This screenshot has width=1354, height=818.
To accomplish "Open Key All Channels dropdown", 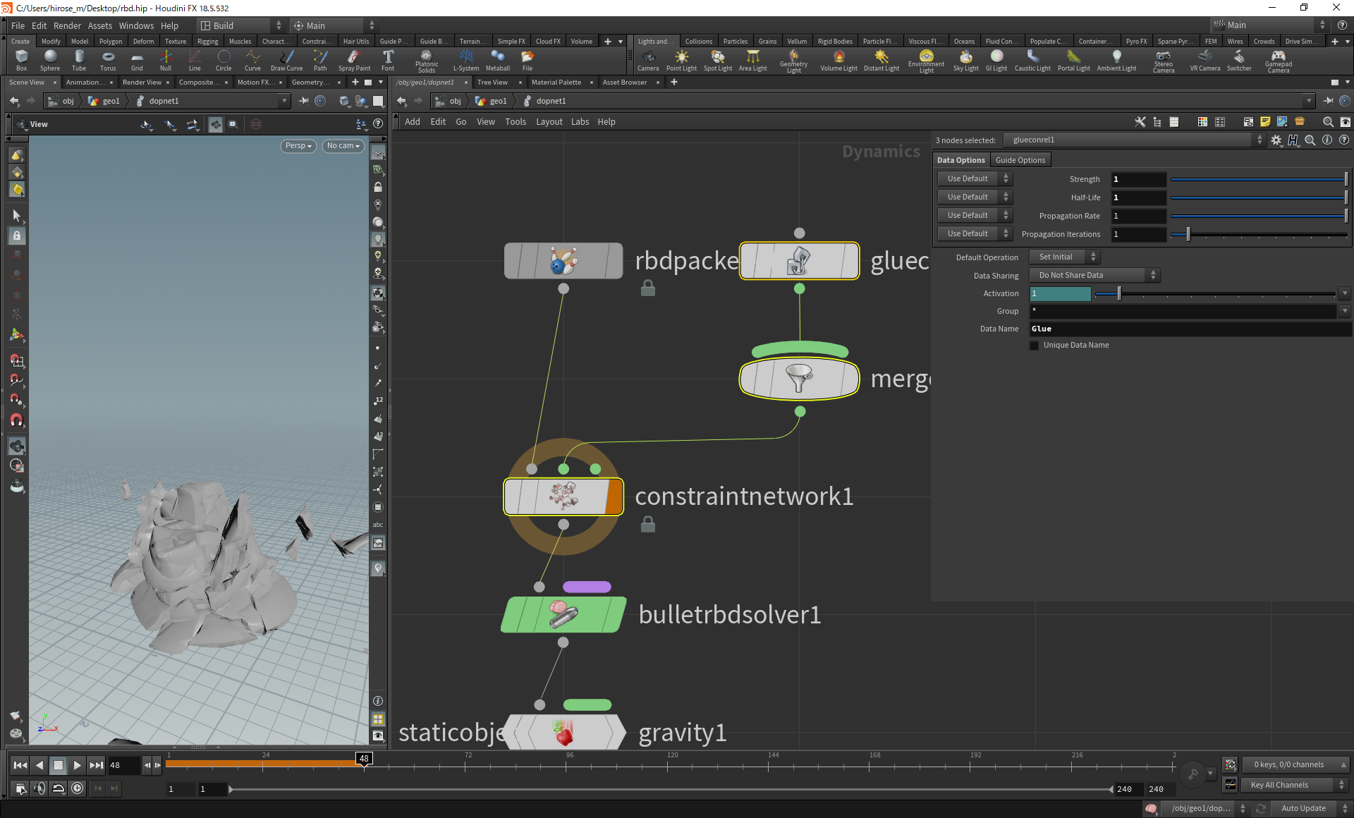I will pyautogui.click(x=1295, y=785).
